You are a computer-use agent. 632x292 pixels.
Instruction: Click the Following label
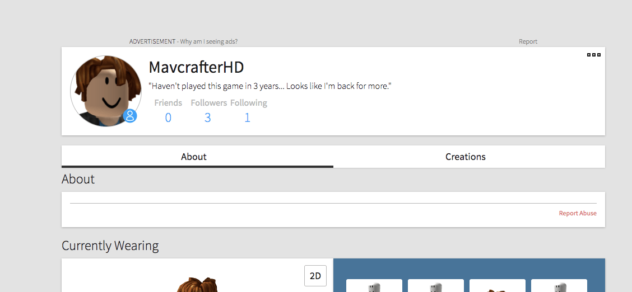coord(249,103)
